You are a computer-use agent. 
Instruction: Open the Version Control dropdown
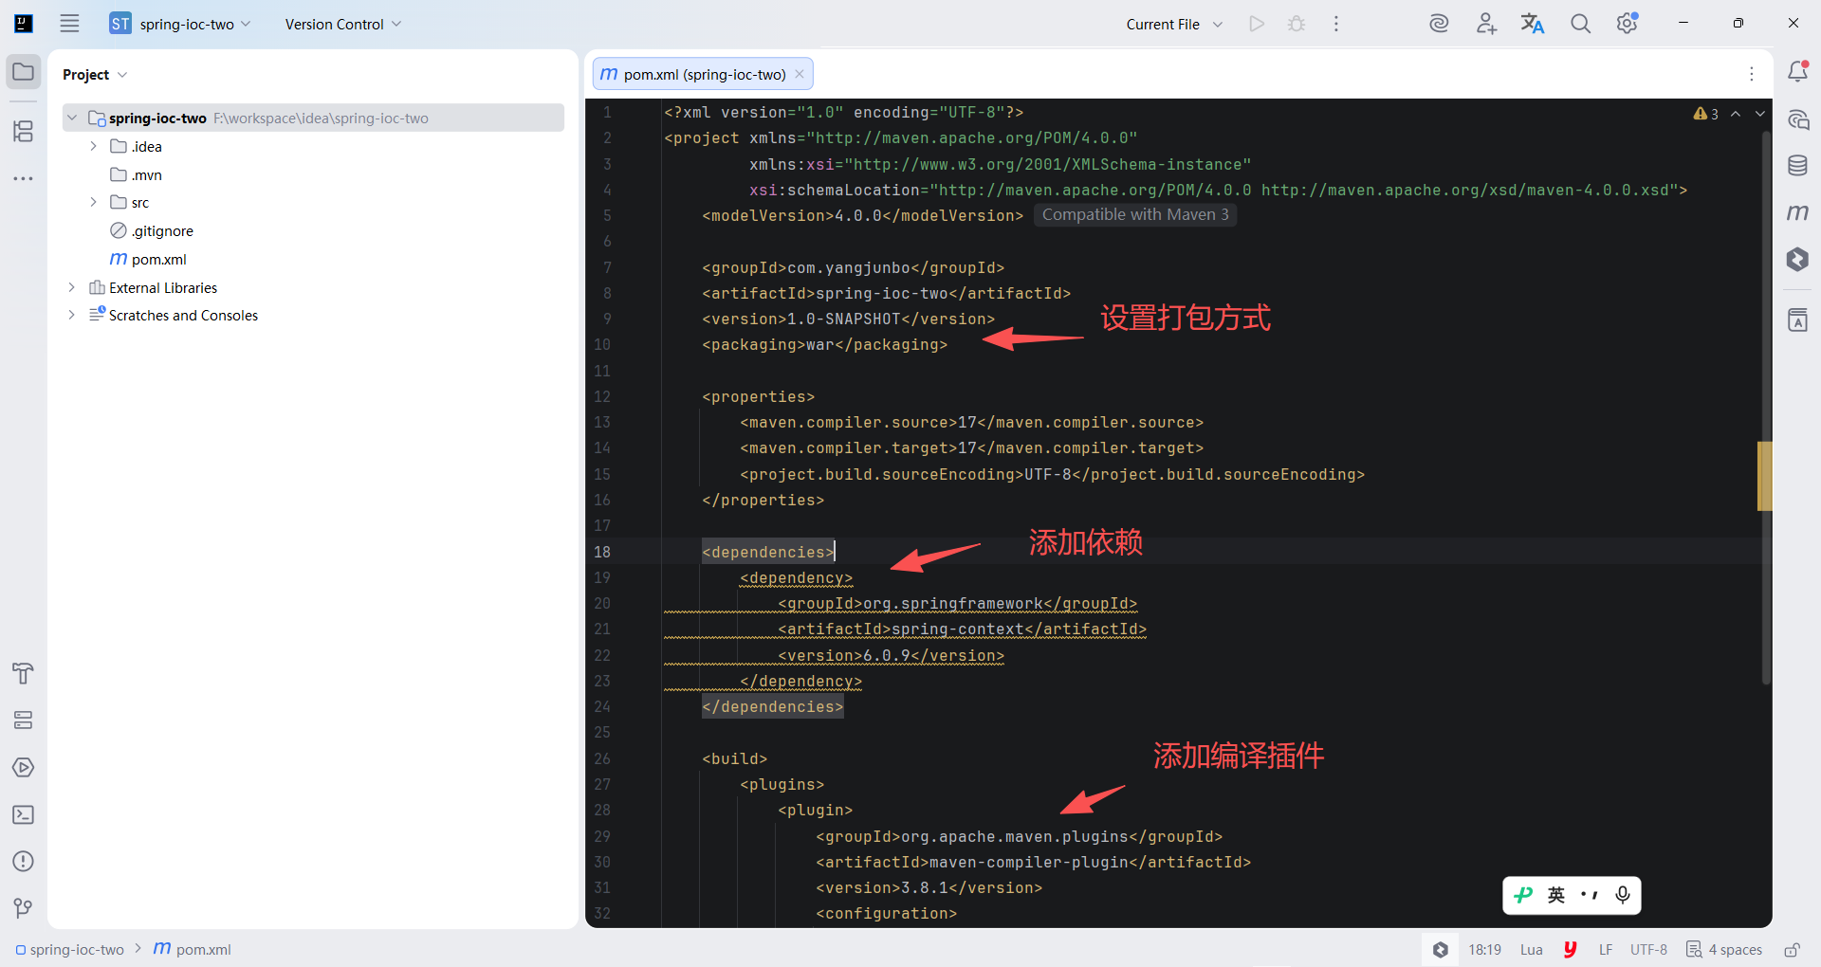point(343,24)
